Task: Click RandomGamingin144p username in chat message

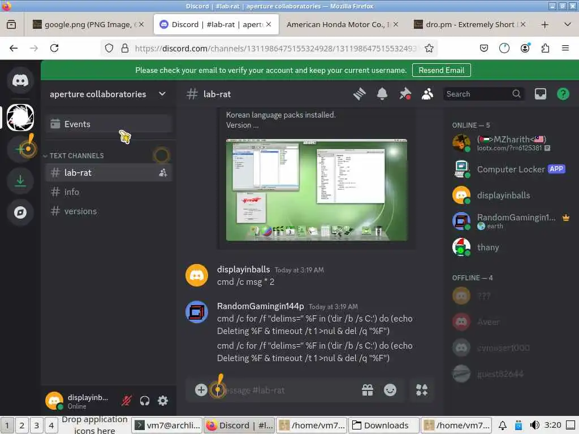Action: 260,306
